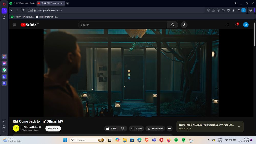This screenshot has height=144, width=256.
Task: Open the sidebar heart pinboards icon
Action: [4, 121]
